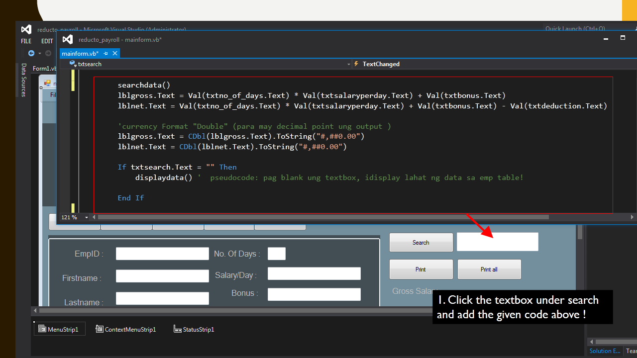Switch to the Solution Explorer tab
637x358 pixels.
coord(604,351)
